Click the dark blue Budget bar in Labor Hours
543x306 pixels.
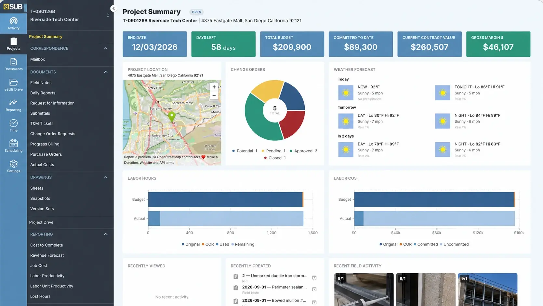point(225,199)
